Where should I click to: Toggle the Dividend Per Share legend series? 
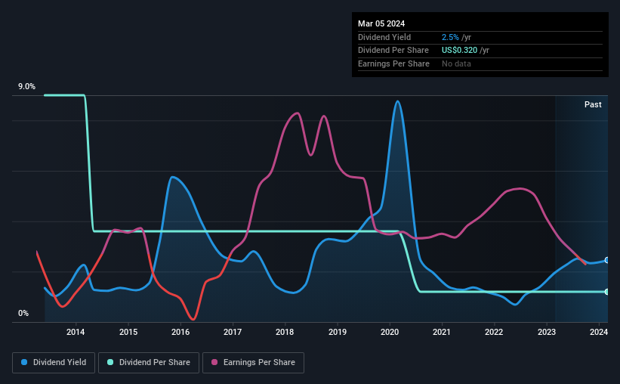149,362
